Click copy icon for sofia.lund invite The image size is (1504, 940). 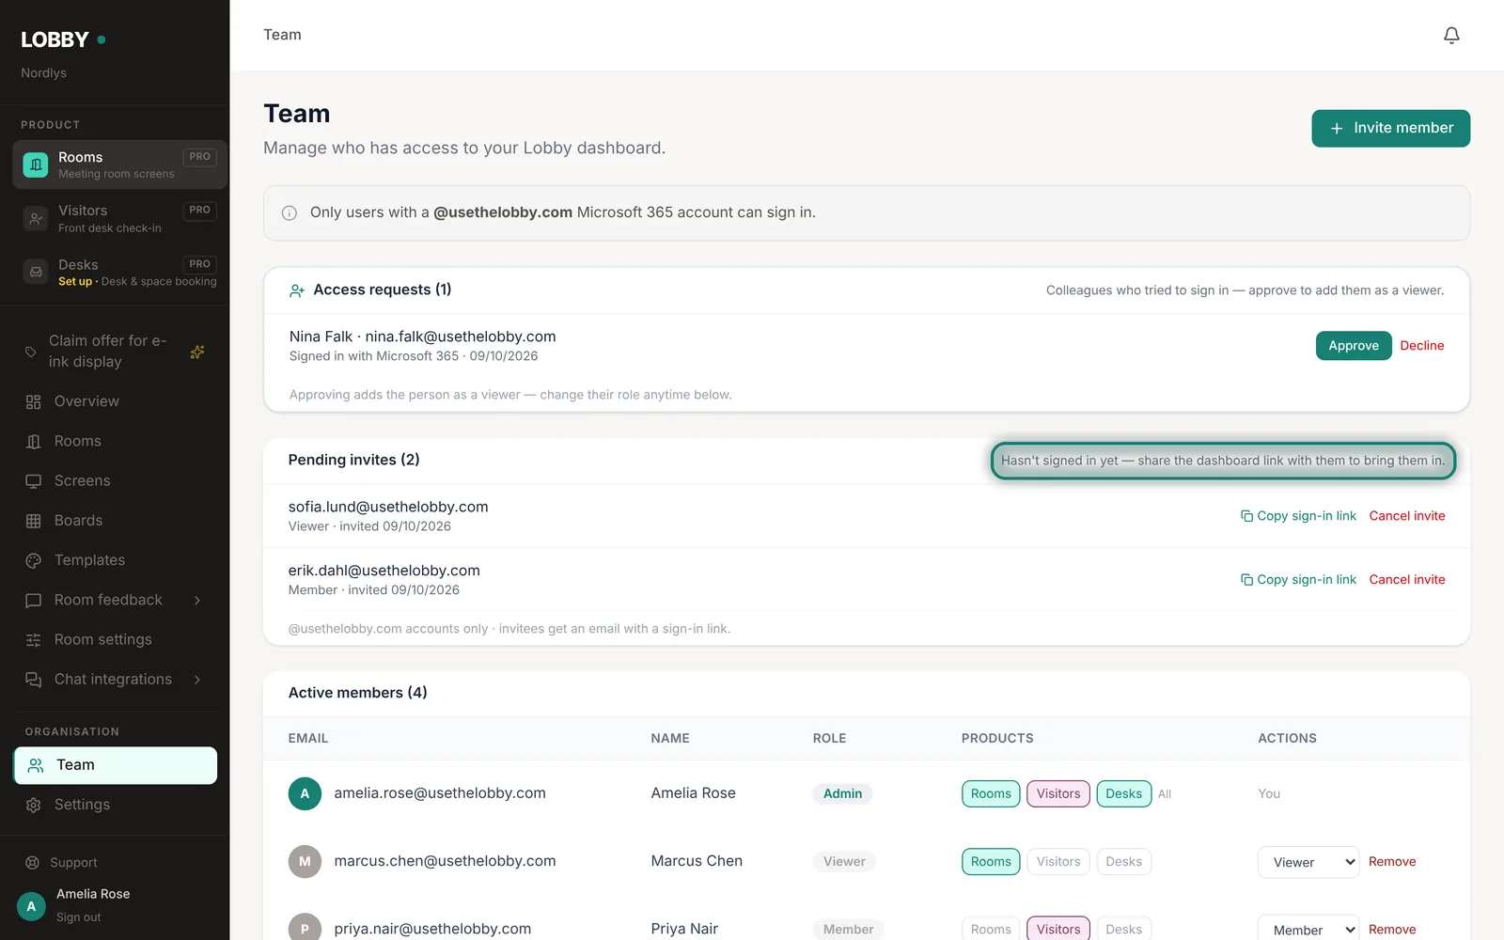click(1246, 516)
